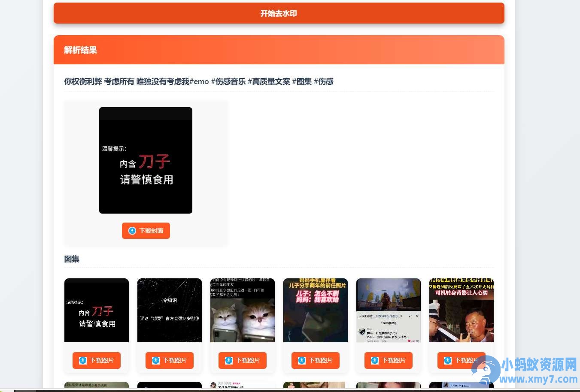Click 下载图片 under the PUBG thumbnail

(389, 360)
